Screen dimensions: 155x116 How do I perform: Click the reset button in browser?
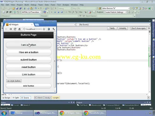coord(28,67)
